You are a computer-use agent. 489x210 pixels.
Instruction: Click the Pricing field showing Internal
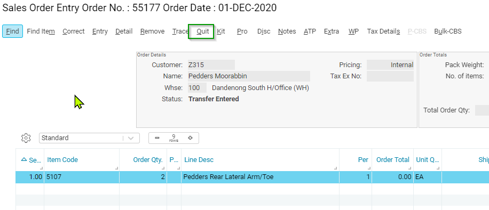[x=390, y=65]
